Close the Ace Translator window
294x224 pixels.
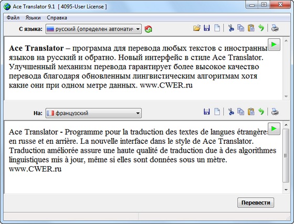(x=280, y=5)
